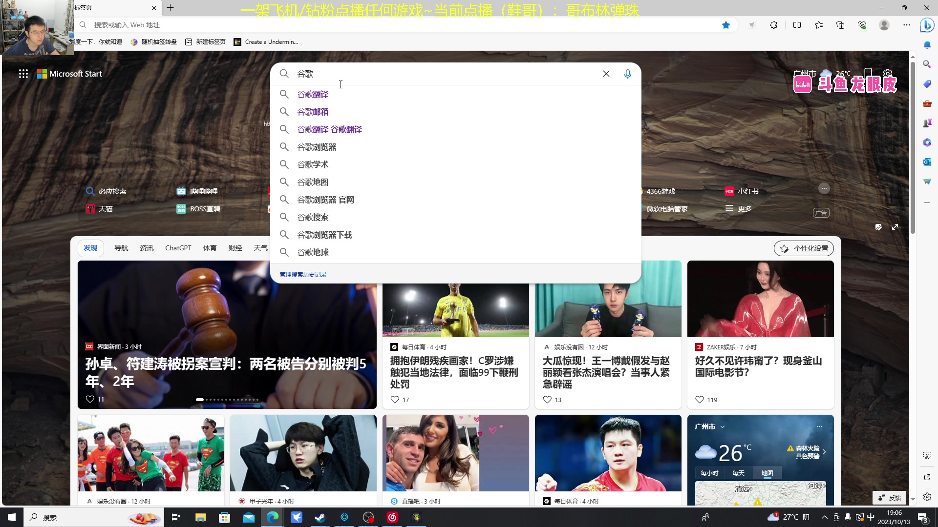Open the sidebar Tools briefcase icon
This screenshot has width=938, height=527.
(927, 103)
